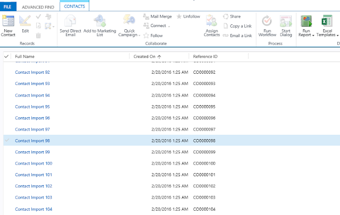Click the created date in Contact Import 103 row
The height and width of the screenshot is (215, 340).
170,197
